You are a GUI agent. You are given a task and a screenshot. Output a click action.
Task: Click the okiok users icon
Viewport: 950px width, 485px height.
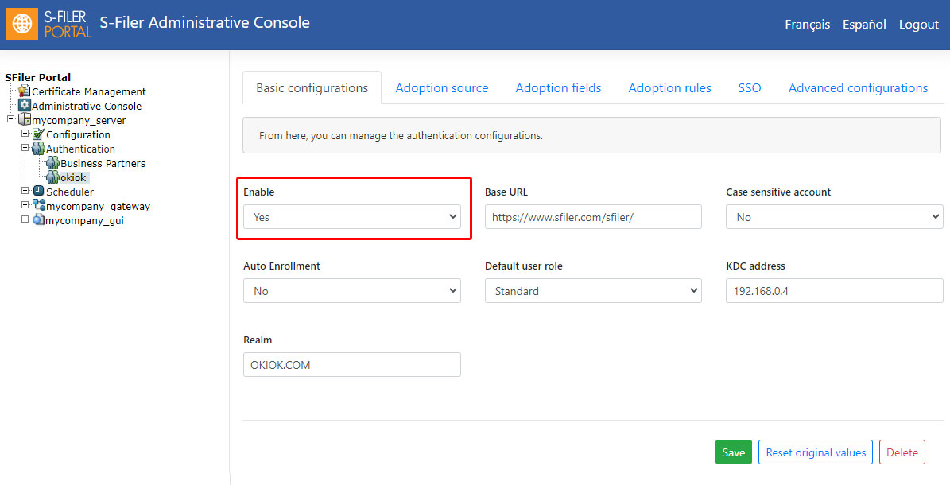point(52,177)
